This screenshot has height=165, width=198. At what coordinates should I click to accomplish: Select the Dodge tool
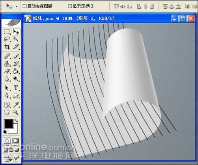click(16, 79)
